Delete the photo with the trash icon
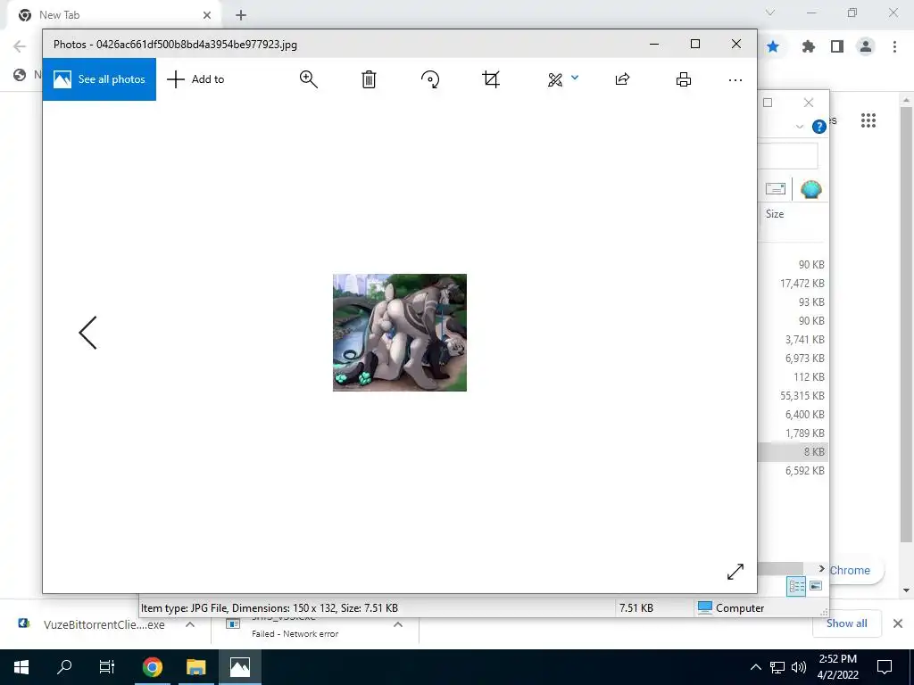Image resolution: width=914 pixels, height=685 pixels. pos(369,79)
